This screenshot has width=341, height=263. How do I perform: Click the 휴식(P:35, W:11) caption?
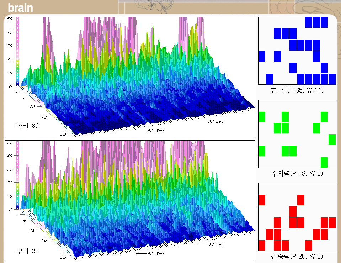click(297, 90)
